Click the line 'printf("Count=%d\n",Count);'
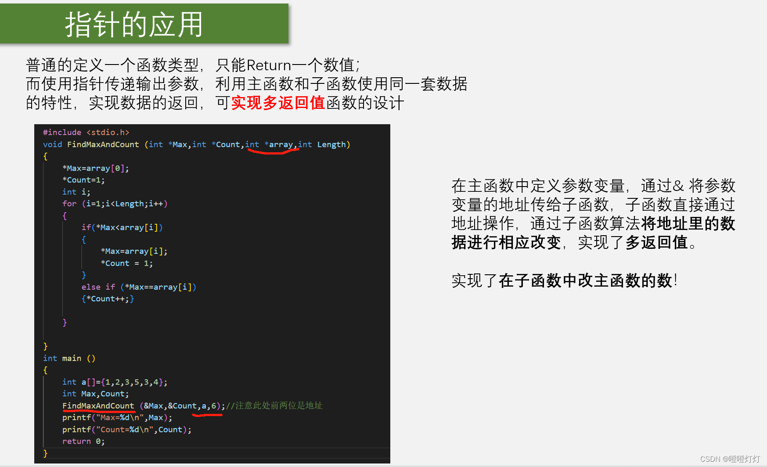767x467 pixels. click(127, 430)
